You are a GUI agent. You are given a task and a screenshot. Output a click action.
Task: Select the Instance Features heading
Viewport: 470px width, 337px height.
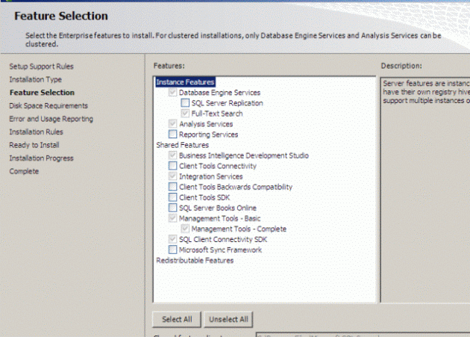[x=185, y=82]
